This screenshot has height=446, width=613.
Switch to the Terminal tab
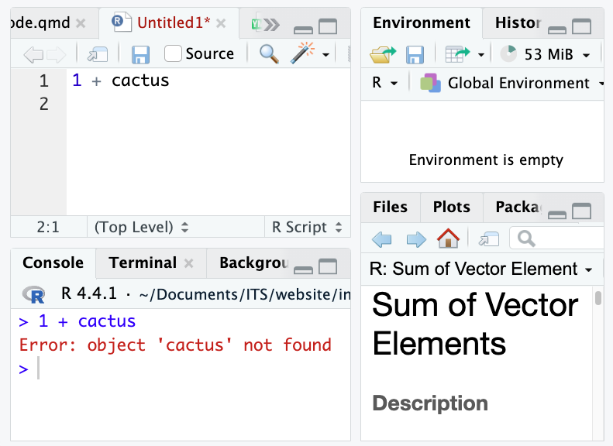(x=143, y=262)
